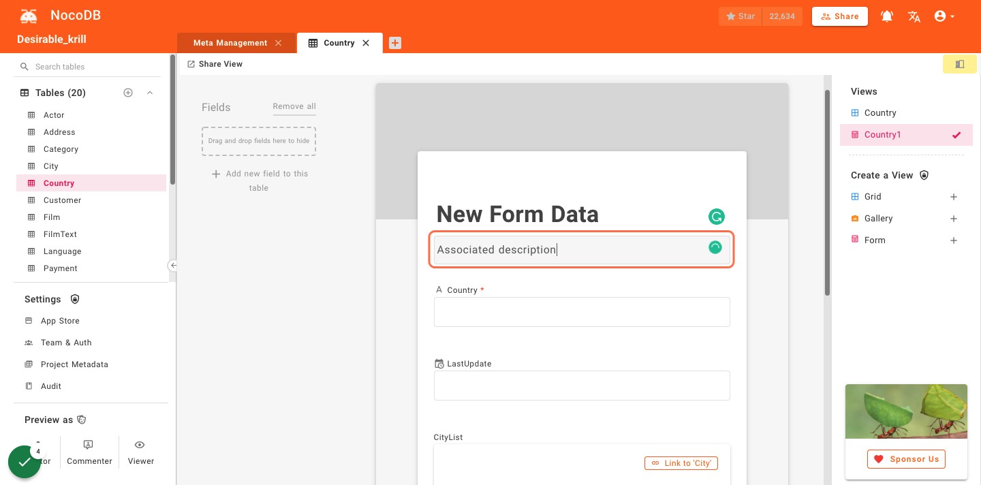Click the Settings shield icon
The height and width of the screenshot is (485, 981).
(75, 299)
